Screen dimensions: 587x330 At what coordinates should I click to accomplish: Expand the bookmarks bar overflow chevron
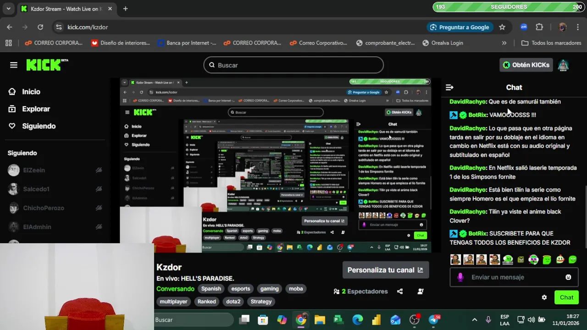(x=504, y=43)
